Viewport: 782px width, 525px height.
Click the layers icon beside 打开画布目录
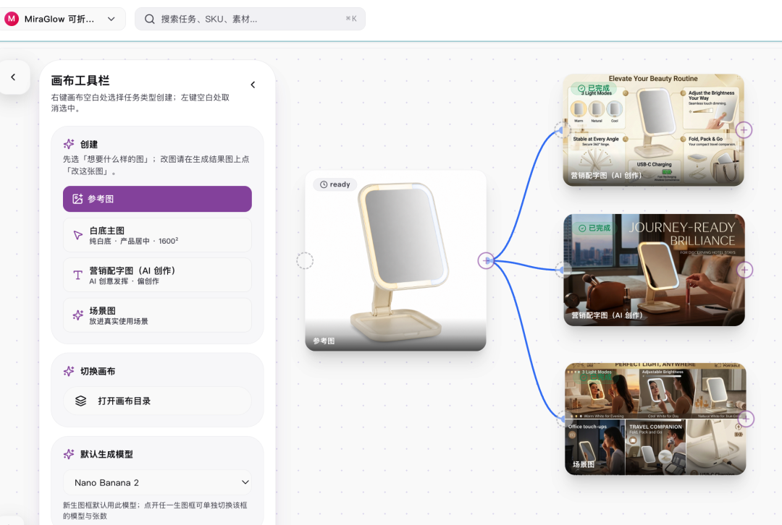(x=81, y=401)
